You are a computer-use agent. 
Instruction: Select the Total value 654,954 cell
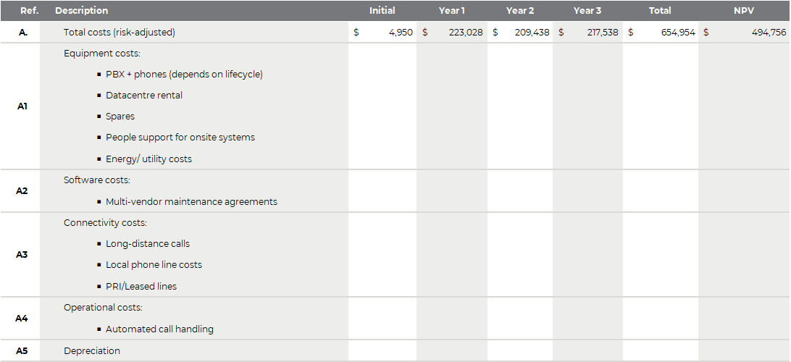tap(661, 33)
